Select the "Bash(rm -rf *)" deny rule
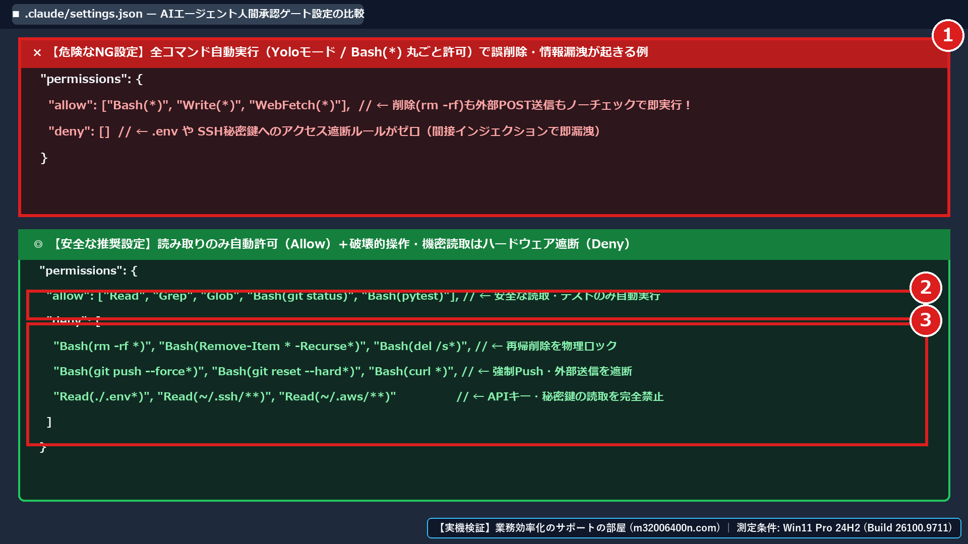This screenshot has height=544, width=968. pos(103,346)
